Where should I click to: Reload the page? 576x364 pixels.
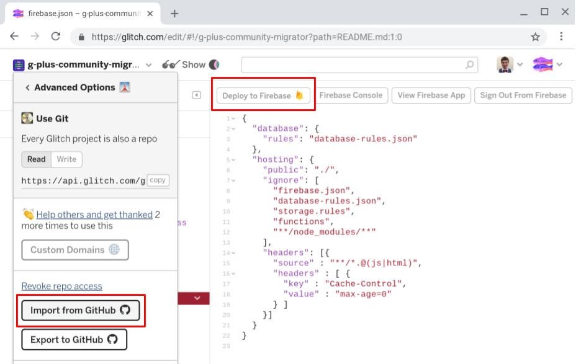pyautogui.click(x=56, y=37)
